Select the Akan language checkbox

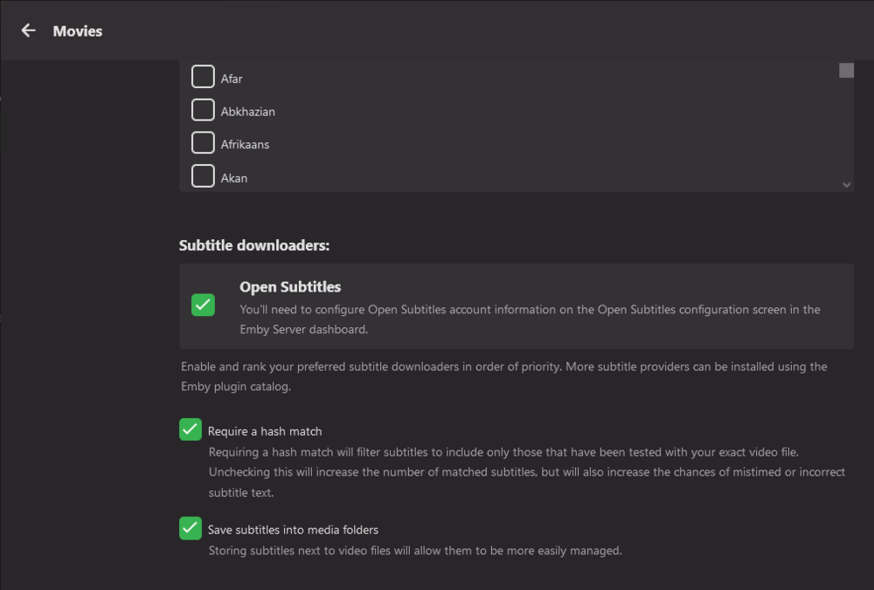(203, 176)
